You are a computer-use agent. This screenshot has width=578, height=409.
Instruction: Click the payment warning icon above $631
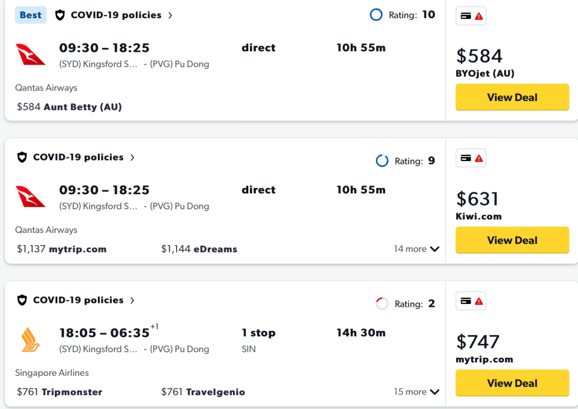tap(471, 158)
